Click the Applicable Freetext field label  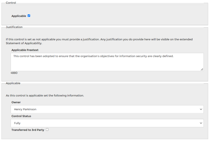[x=25, y=50]
